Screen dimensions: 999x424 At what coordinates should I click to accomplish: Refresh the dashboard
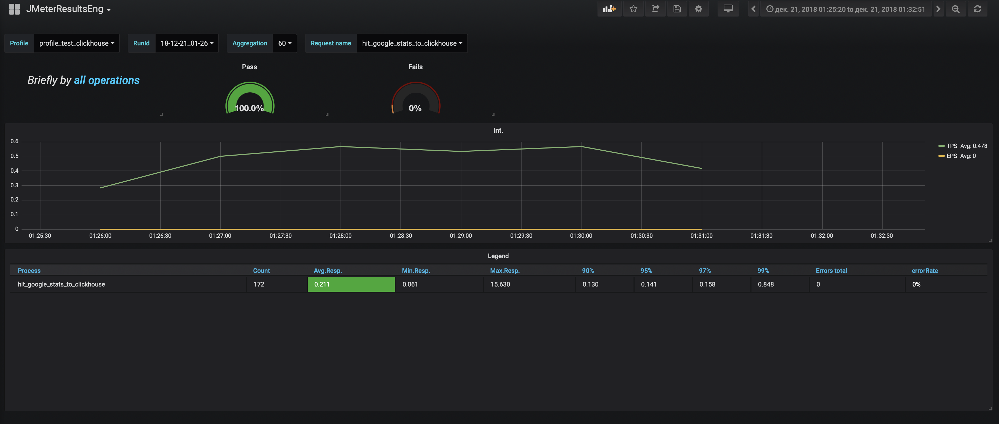click(977, 9)
